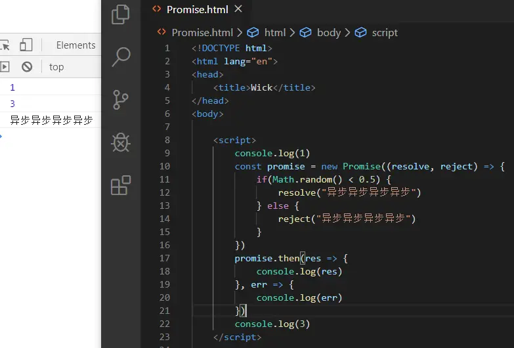
Task: Open the Search view in sidebar
Action: tap(121, 57)
